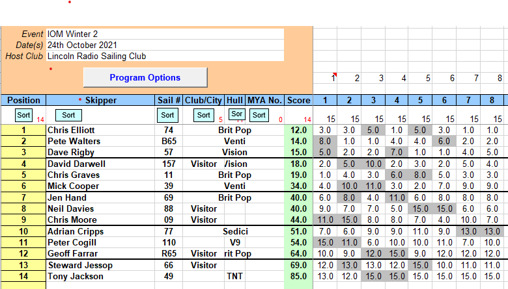Image resolution: width=508 pixels, height=289 pixels.
Task: Select Pete Walters' score cell 14.0
Action: point(298,141)
